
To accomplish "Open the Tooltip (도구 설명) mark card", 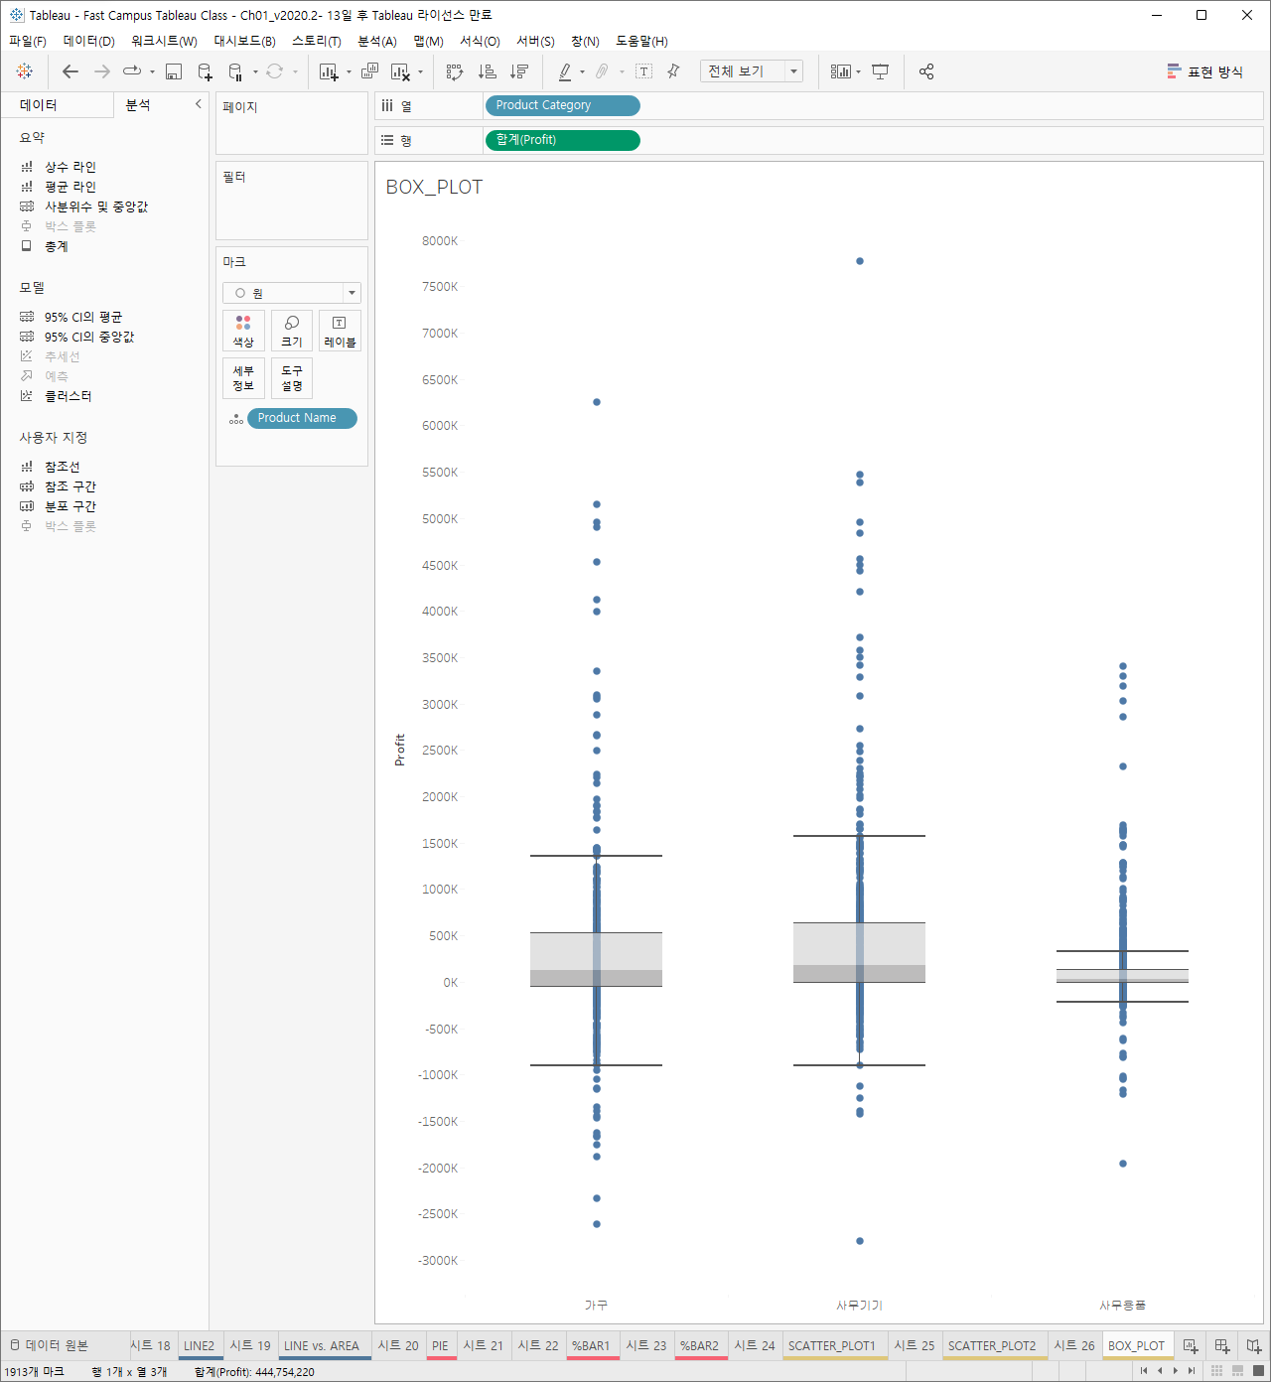I will pos(292,378).
